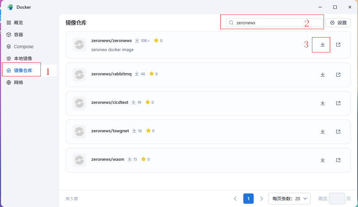Open zeronews/wasm external link icon
The image size is (358, 207).
pos(338,160)
